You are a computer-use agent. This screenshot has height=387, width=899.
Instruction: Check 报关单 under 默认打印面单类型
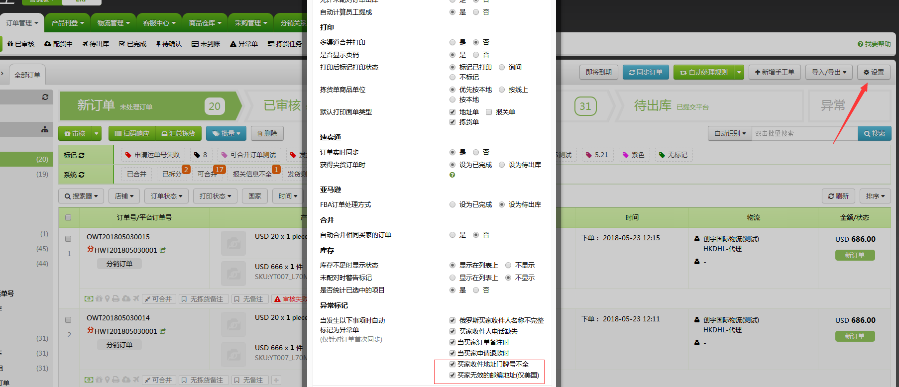pos(489,112)
